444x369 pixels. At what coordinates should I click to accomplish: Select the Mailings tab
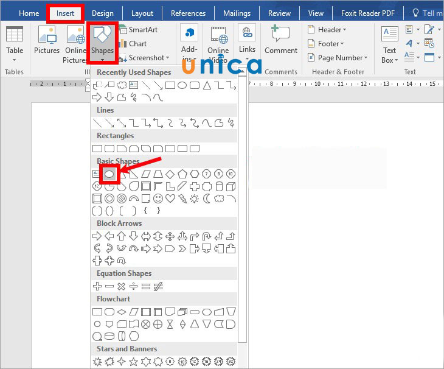tap(237, 13)
